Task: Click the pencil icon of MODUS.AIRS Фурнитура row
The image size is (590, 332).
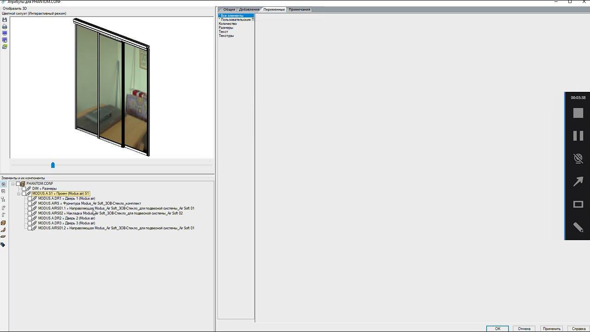Action: click(x=35, y=203)
